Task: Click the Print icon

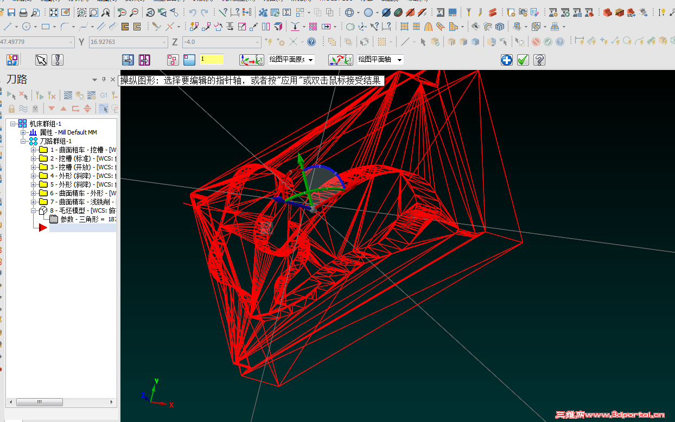Action: point(23,12)
